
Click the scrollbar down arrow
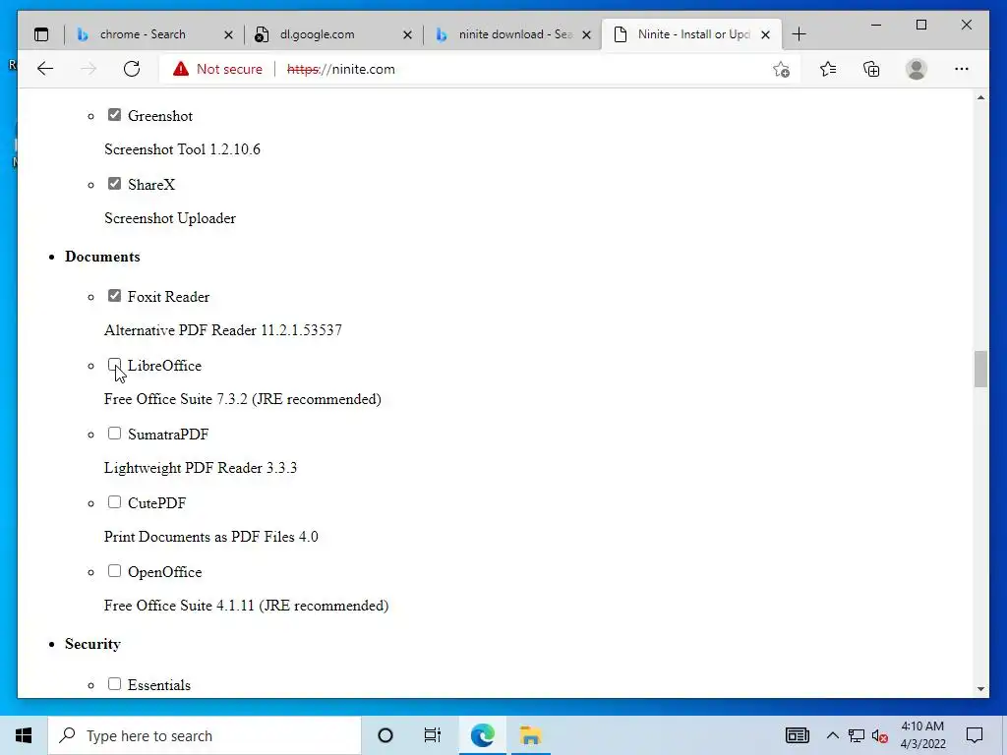point(980,689)
